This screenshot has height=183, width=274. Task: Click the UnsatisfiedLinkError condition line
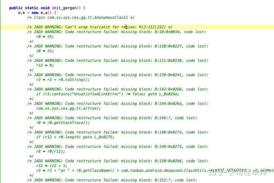(x=108, y=94)
